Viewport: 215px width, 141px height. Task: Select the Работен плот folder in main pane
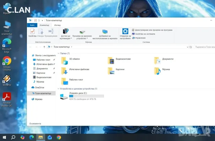tap(72, 81)
